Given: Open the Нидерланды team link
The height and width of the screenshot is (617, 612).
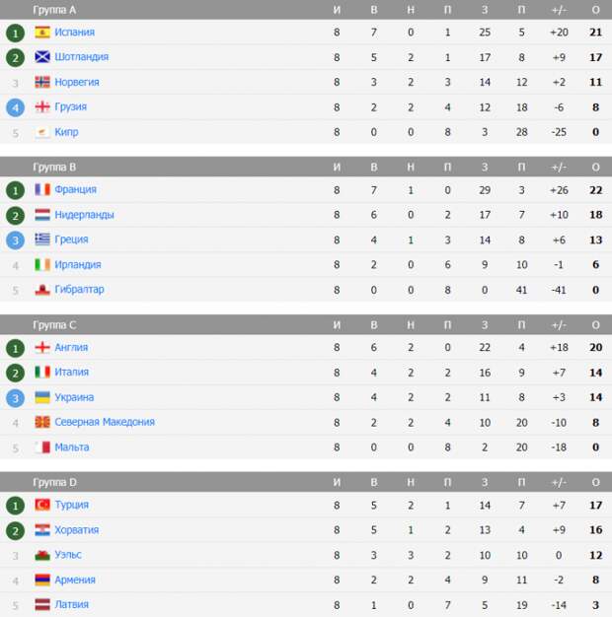Looking at the screenshot, I should [x=84, y=215].
